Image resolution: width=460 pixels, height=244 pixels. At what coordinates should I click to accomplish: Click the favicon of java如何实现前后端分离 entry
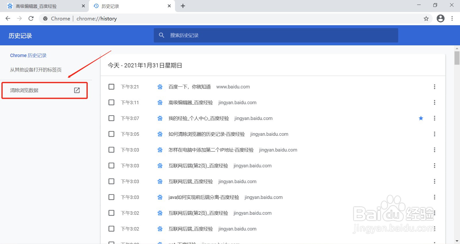160,197
